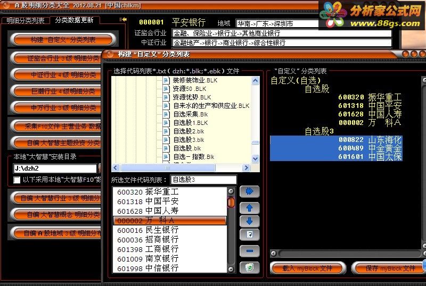The width and height of the screenshot is (426, 286).
Task: Click the blue up-arrow move button
Action: tap(249, 208)
